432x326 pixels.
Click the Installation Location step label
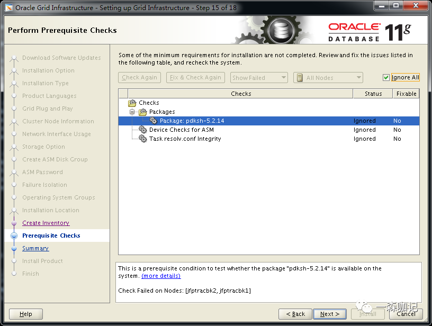tap(51, 210)
